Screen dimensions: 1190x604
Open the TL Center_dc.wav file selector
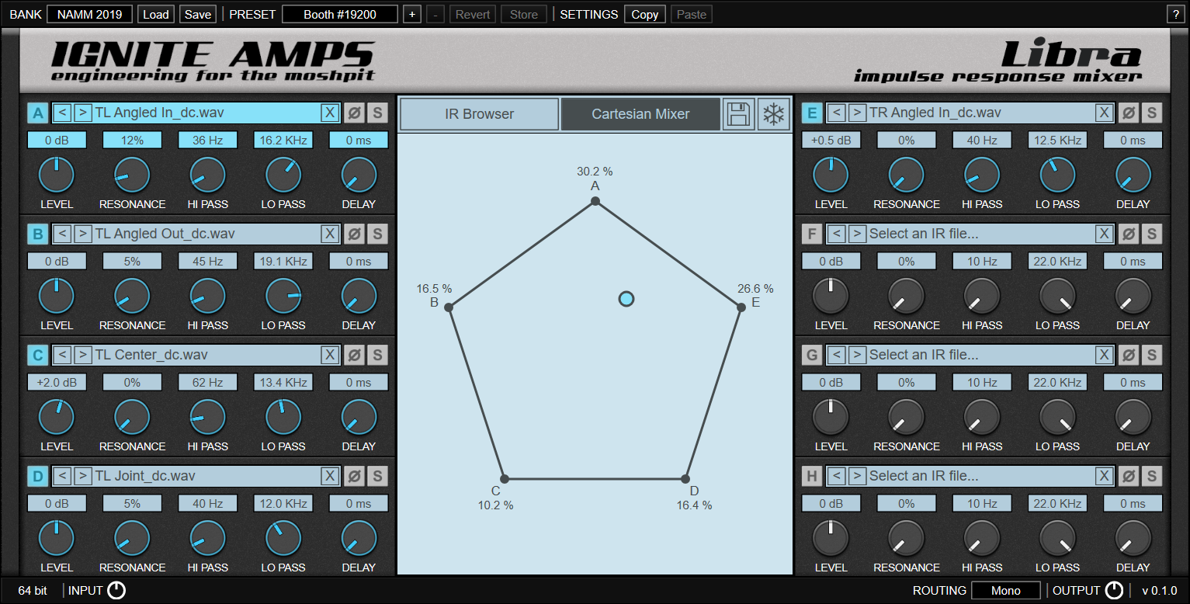(x=206, y=355)
